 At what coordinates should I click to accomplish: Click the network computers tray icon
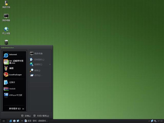152,121
